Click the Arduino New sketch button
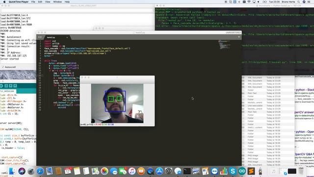The height and width of the screenshot is (177, 314). pyautogui.click(x=6, y=86)
